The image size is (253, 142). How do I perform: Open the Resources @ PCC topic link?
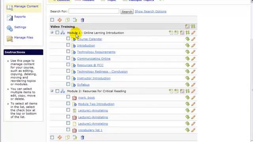click(x=90, y=65)
